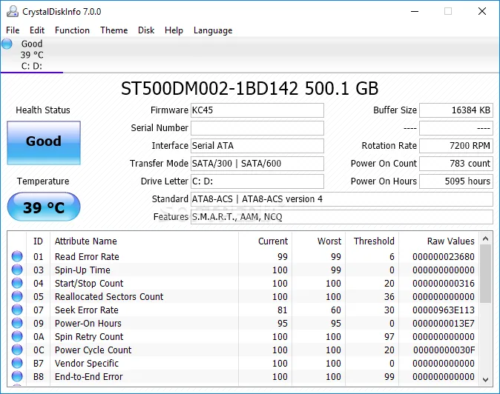Viewport: 500px width, 394px height.
Task: Click the Good health status button
Action: (44, 143)
